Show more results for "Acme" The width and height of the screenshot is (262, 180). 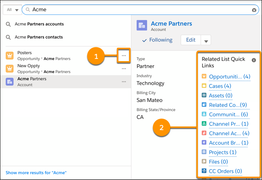36,173
